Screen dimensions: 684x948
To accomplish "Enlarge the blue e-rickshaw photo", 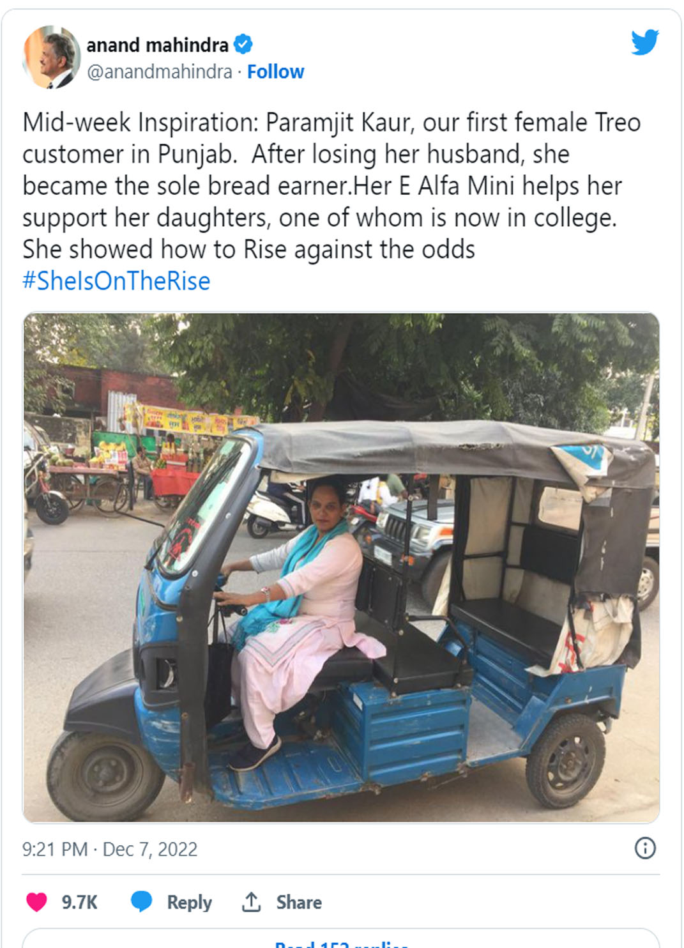I will click(x=341, y=567).
